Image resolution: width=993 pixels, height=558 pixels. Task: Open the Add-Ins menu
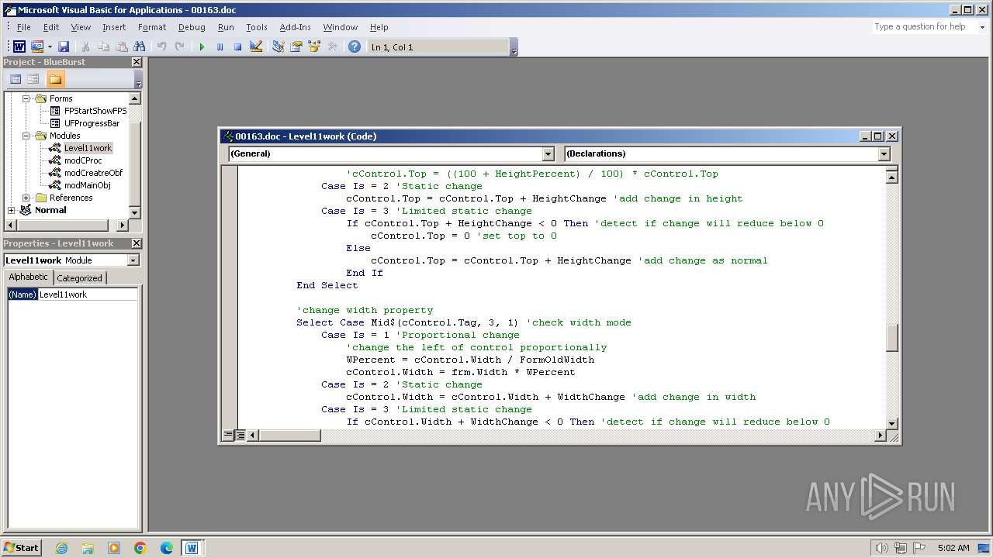click(295, 27)
